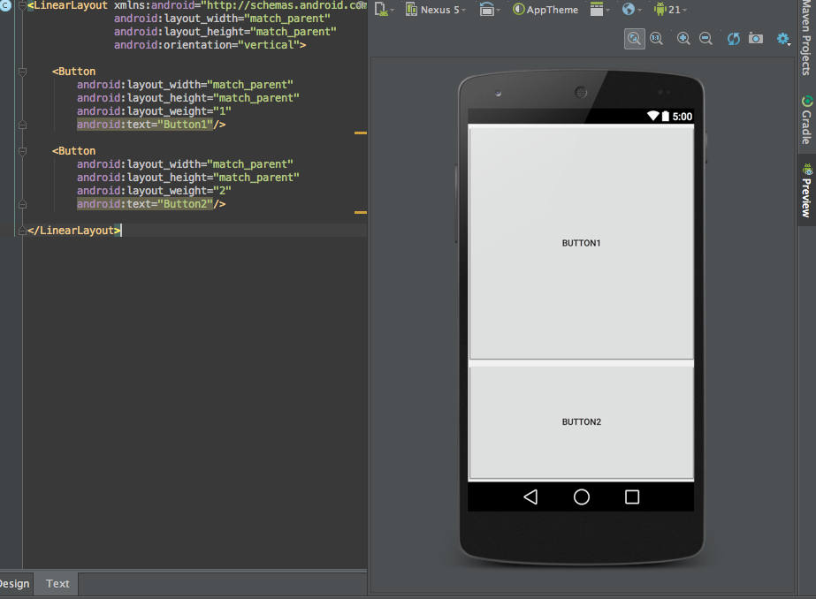This screenshot has width=816, height=599.
Task: Open the locale globe dropdown
Action: click(x=632, y=10)
